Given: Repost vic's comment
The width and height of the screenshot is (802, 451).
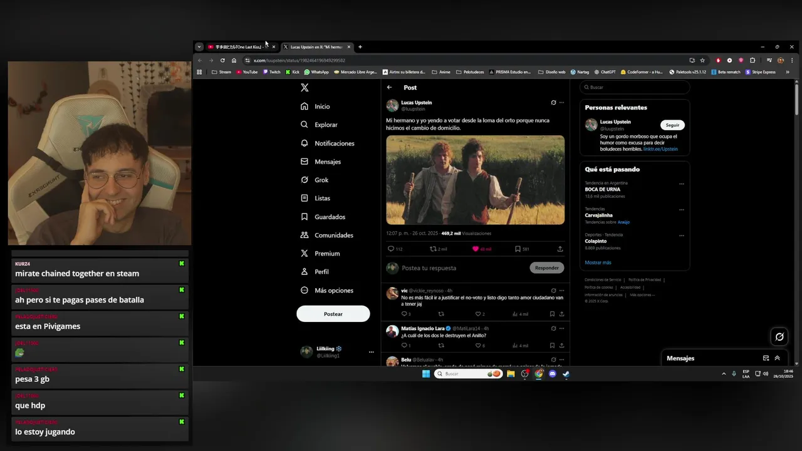Looking at the screenshot, I should click(441, 314).
